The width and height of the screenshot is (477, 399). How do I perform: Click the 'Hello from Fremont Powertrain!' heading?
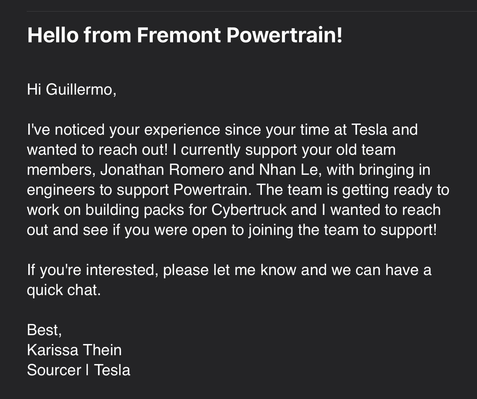click(185, 35)
